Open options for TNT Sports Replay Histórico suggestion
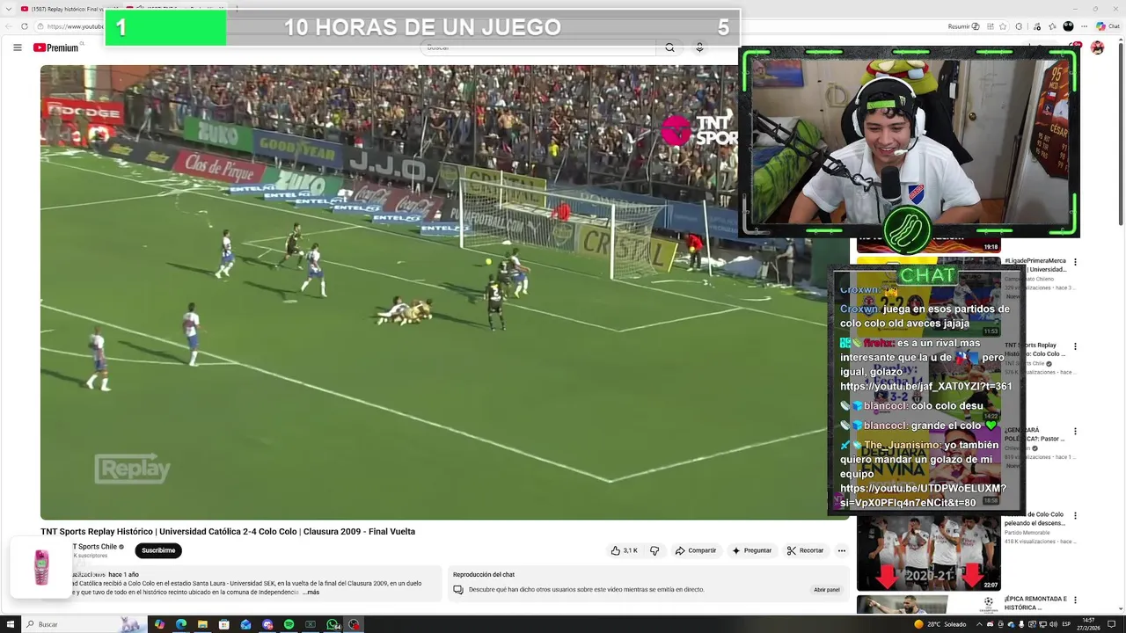The width and height of the screenshot is (1126, 633). tap(1075, 346)
